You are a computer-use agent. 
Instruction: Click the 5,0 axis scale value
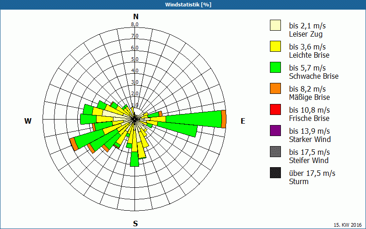pos(135,59)
